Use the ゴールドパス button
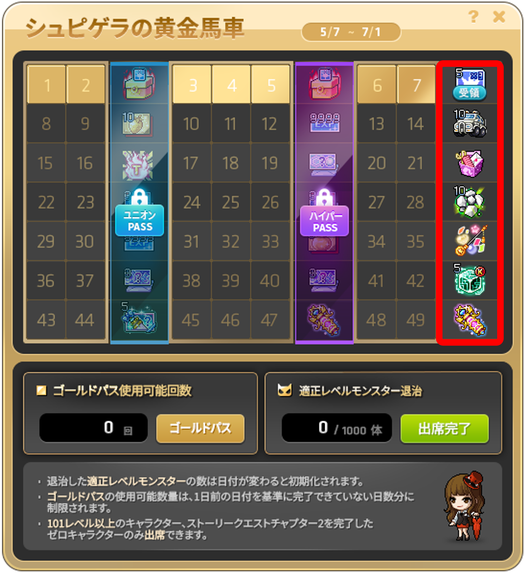 pyautogui.click(x=200, y=428)
